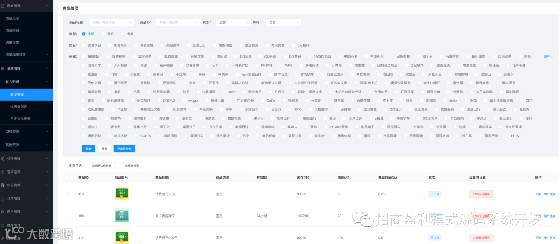Viewport: 560px width, 244px height.
Task: Click the 营销活动 gift icon
Action: click(x=3, y=172)
